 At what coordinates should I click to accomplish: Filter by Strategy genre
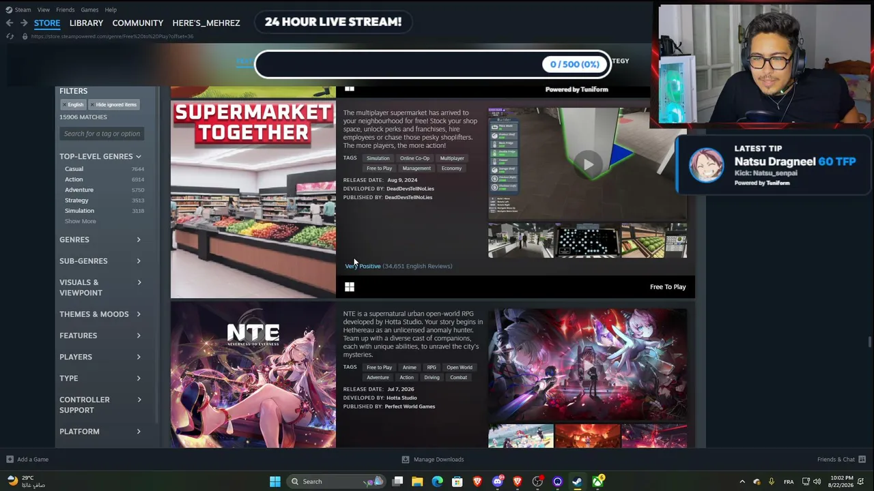[76, 200]
